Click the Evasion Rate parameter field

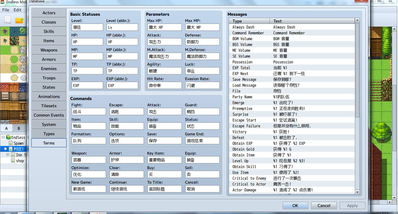(202, 85)
